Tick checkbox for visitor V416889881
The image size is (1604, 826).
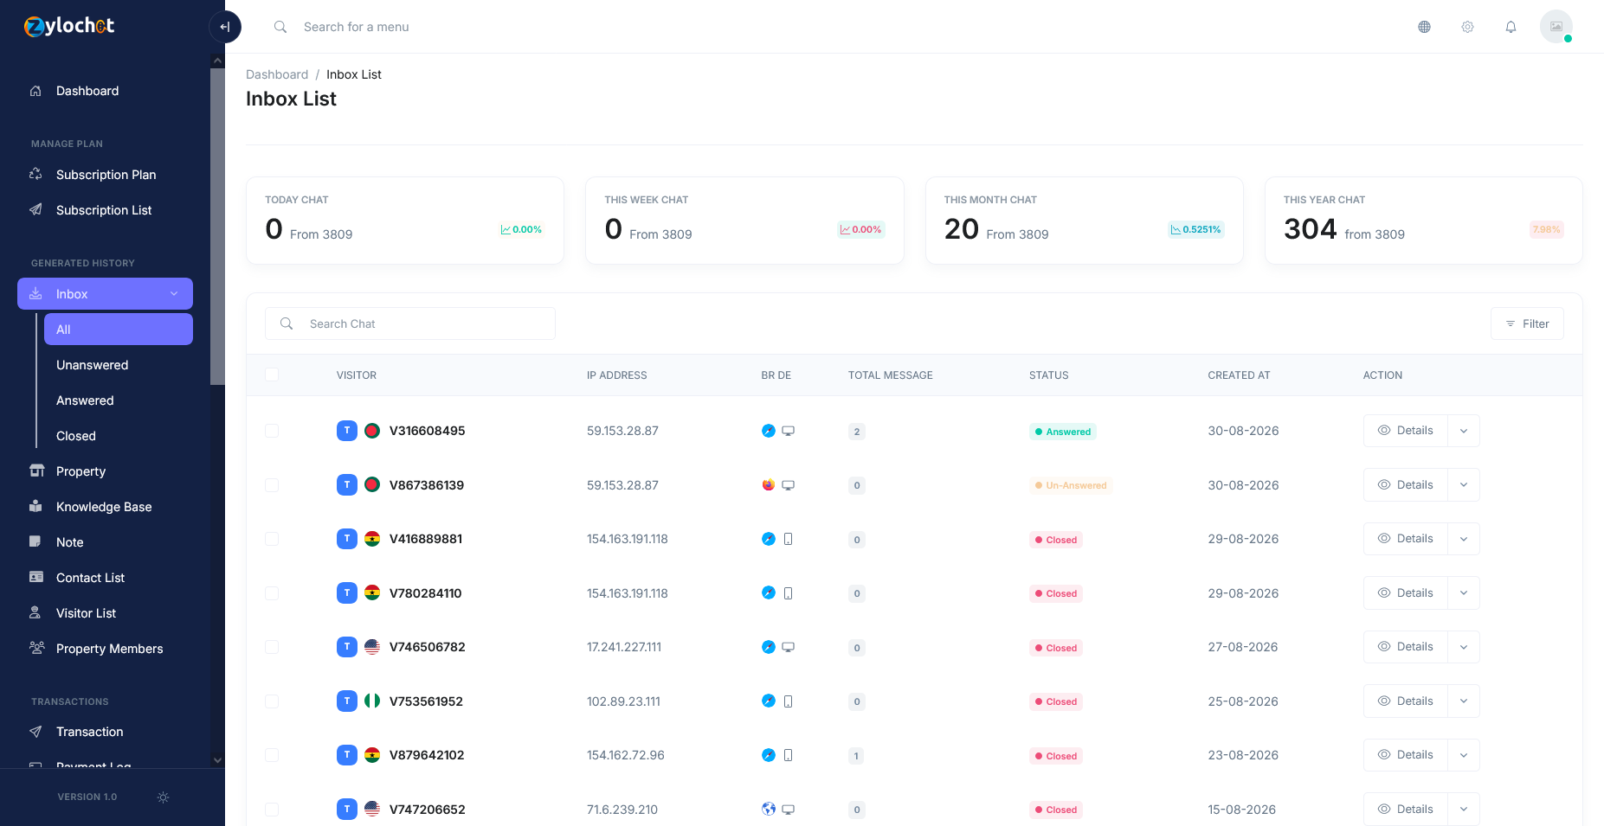(x=272, y=539)
